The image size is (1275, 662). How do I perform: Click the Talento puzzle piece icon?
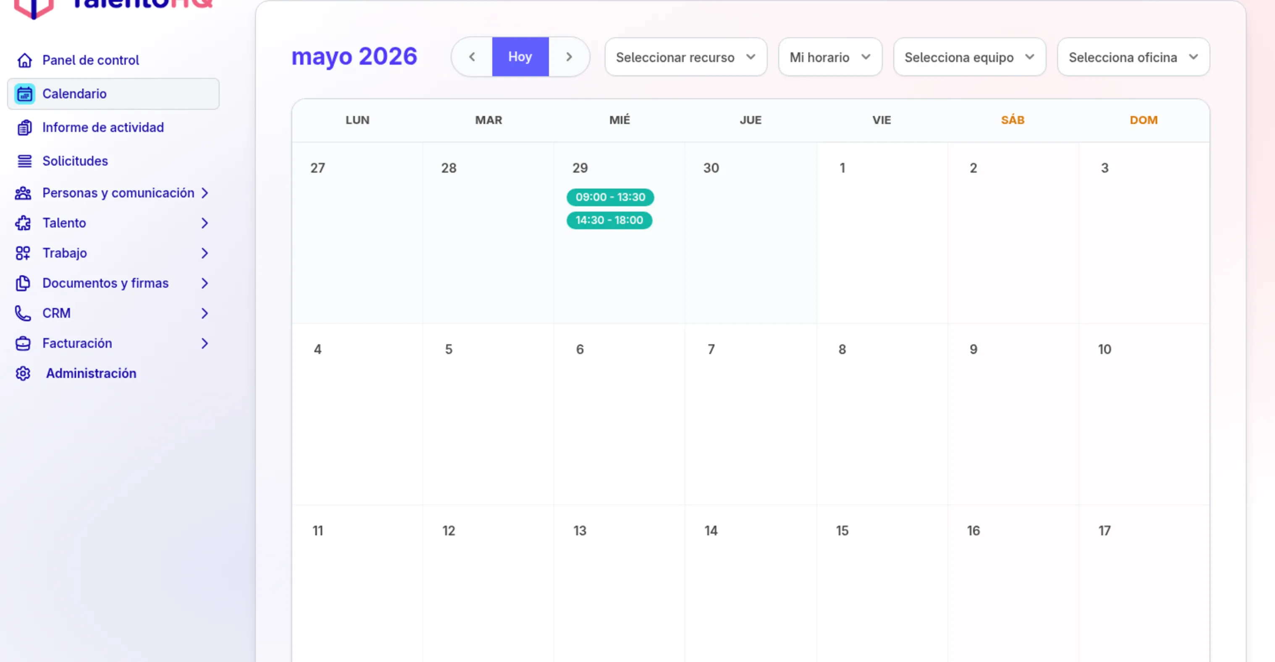tap(23, 223)
